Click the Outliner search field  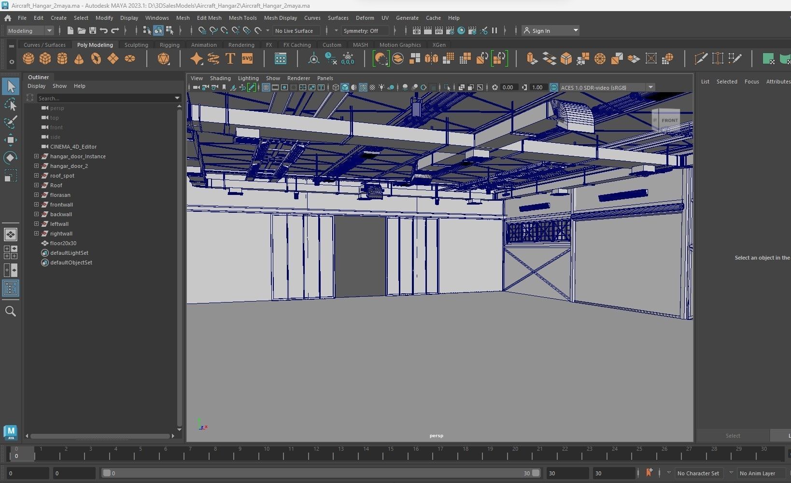[106, 98]
